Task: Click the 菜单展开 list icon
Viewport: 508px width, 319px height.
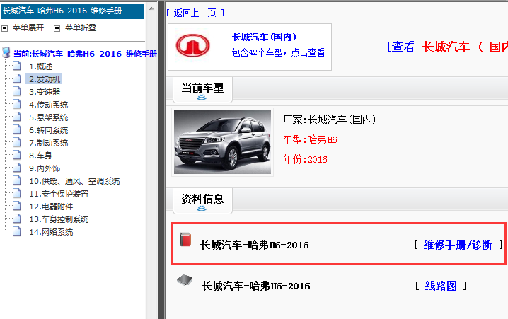Action: click(4, 28)
